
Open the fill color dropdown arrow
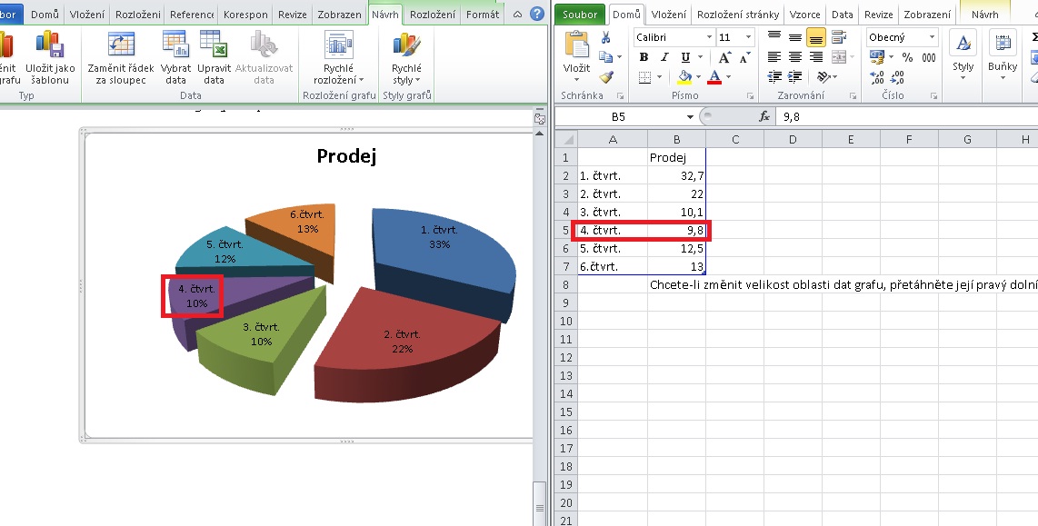tap(698, 77)
